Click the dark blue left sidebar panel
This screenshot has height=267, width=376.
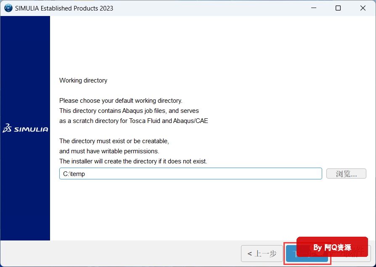click(25, 190)
